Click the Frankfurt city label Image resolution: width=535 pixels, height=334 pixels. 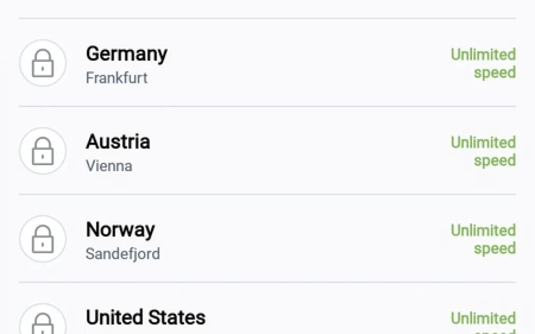117,78
